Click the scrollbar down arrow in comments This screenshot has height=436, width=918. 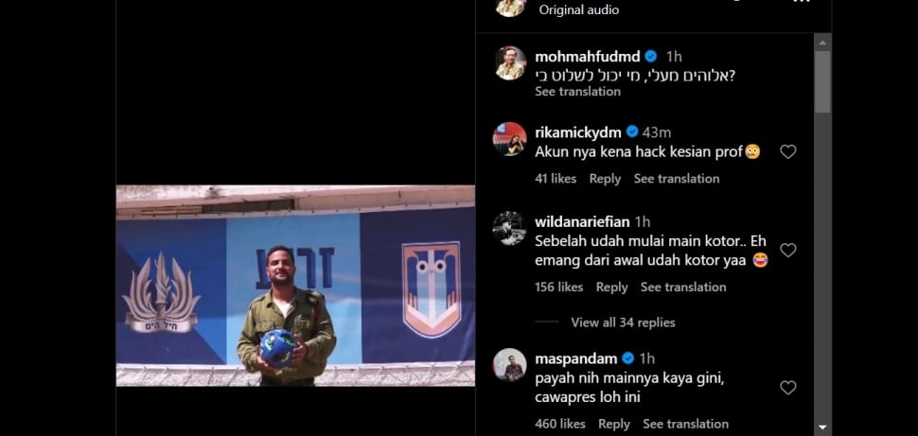(x=822, y=428)
